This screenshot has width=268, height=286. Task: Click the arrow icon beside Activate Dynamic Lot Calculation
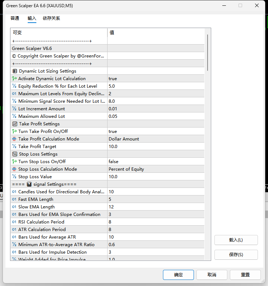point(14,78)
